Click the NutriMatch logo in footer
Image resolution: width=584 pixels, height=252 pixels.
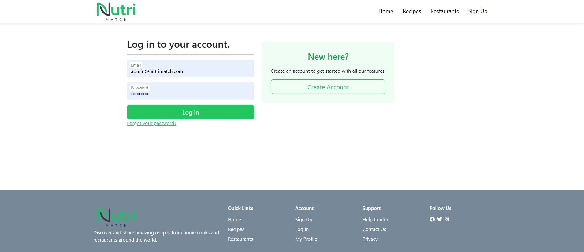[116, 217]
